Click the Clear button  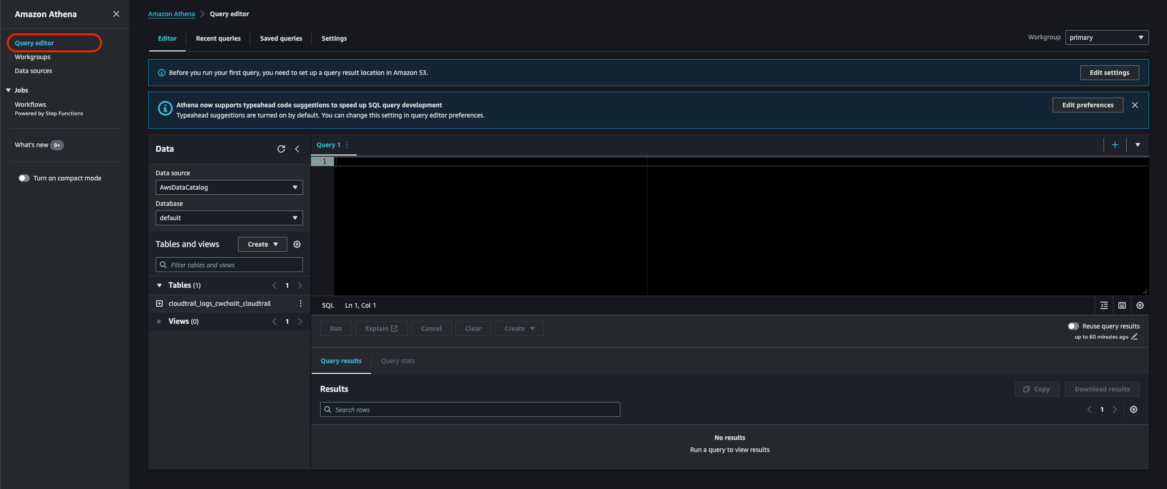pyautogui.click(x=473, y=328)
